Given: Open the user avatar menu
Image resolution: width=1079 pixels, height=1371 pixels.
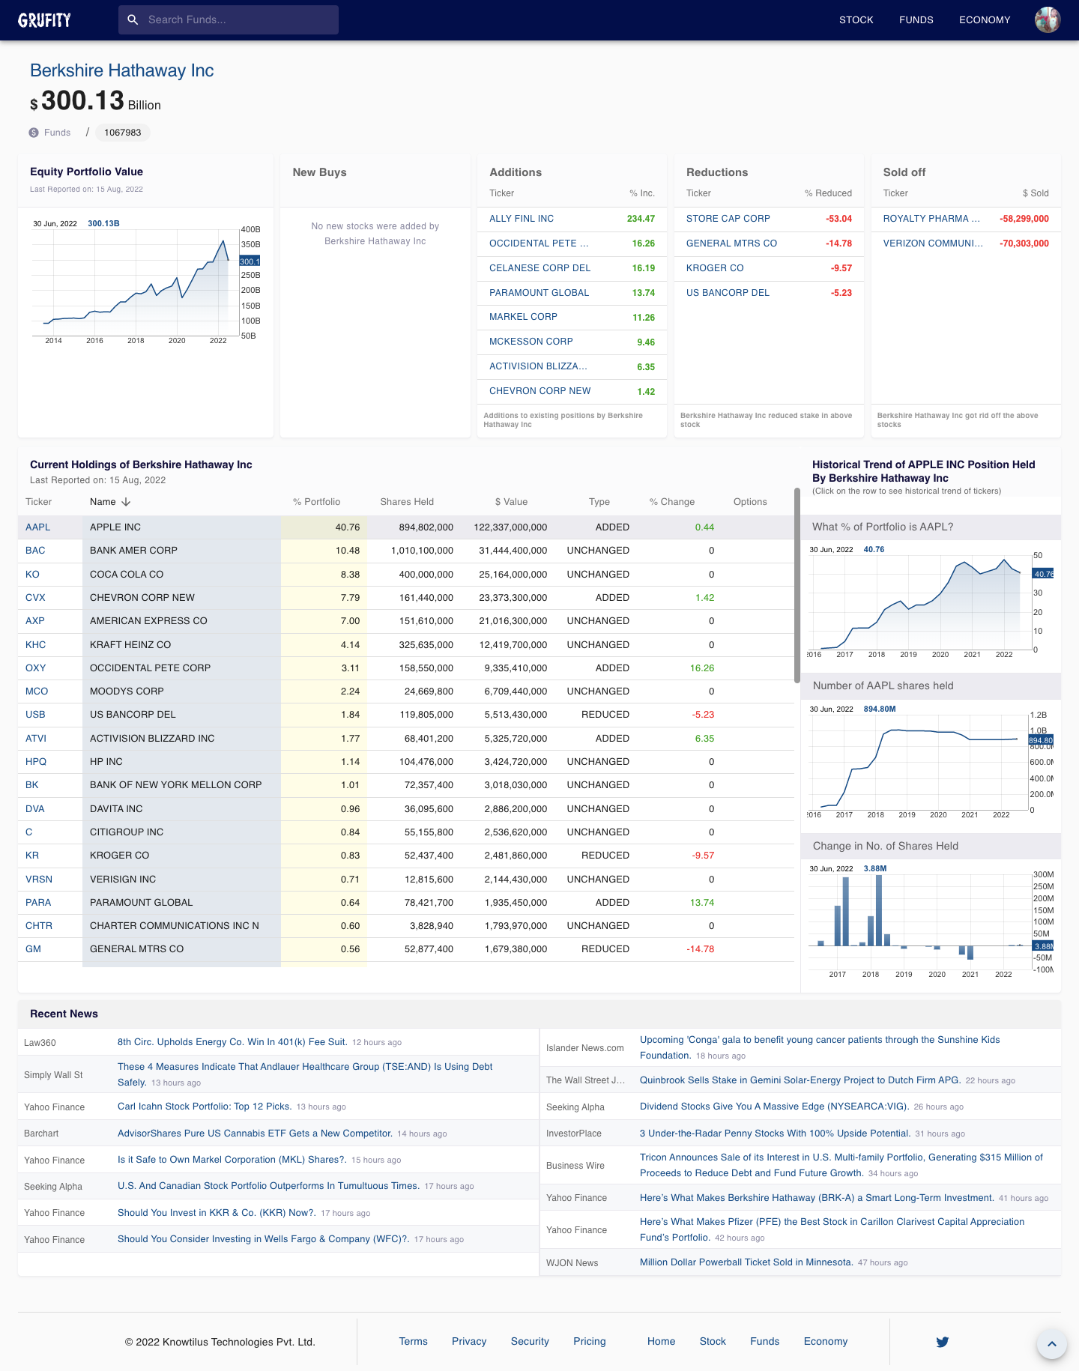Looking at the screenshot, I should [x=1048, y=19].
